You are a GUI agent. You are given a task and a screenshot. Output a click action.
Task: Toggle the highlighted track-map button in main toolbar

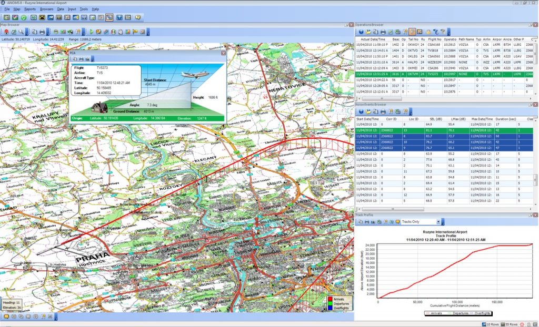[x=109, y=17]
